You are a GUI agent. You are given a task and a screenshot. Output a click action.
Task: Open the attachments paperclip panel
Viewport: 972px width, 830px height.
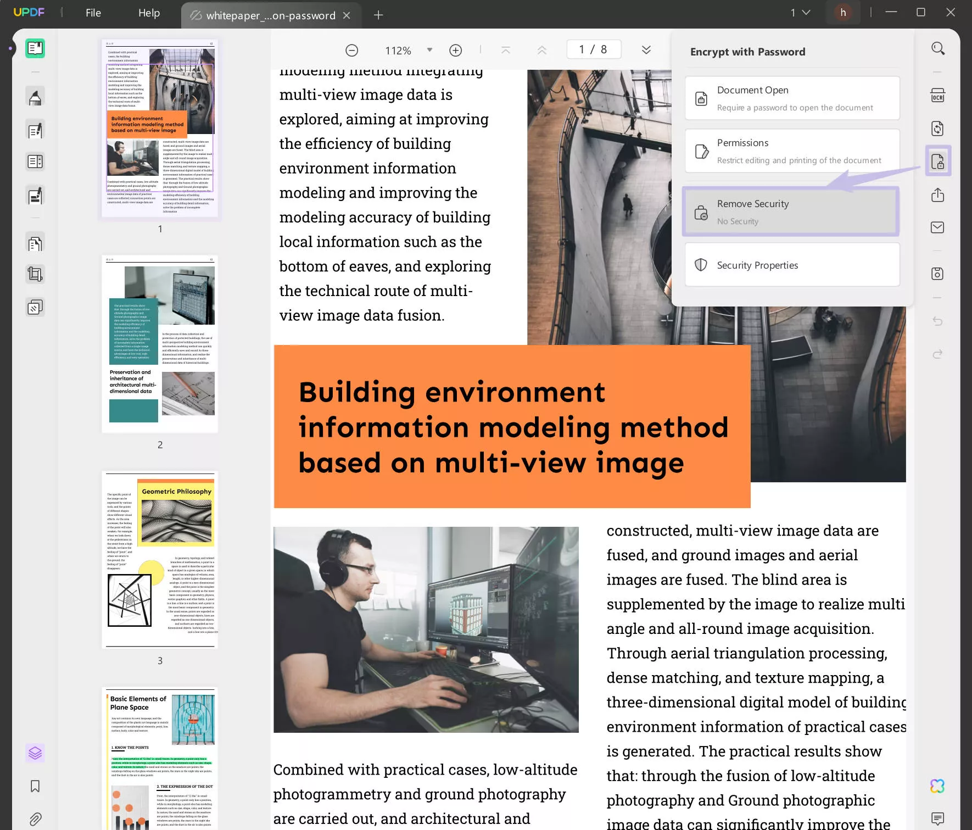[35, 819]
